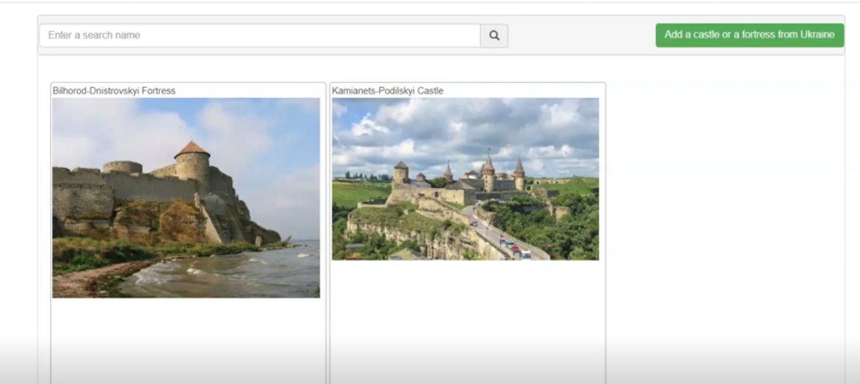Viewport: 860px width, 384px height.
Task: Add a castle or a fortress from Ukraine
Action: click(x=749, y=35)
